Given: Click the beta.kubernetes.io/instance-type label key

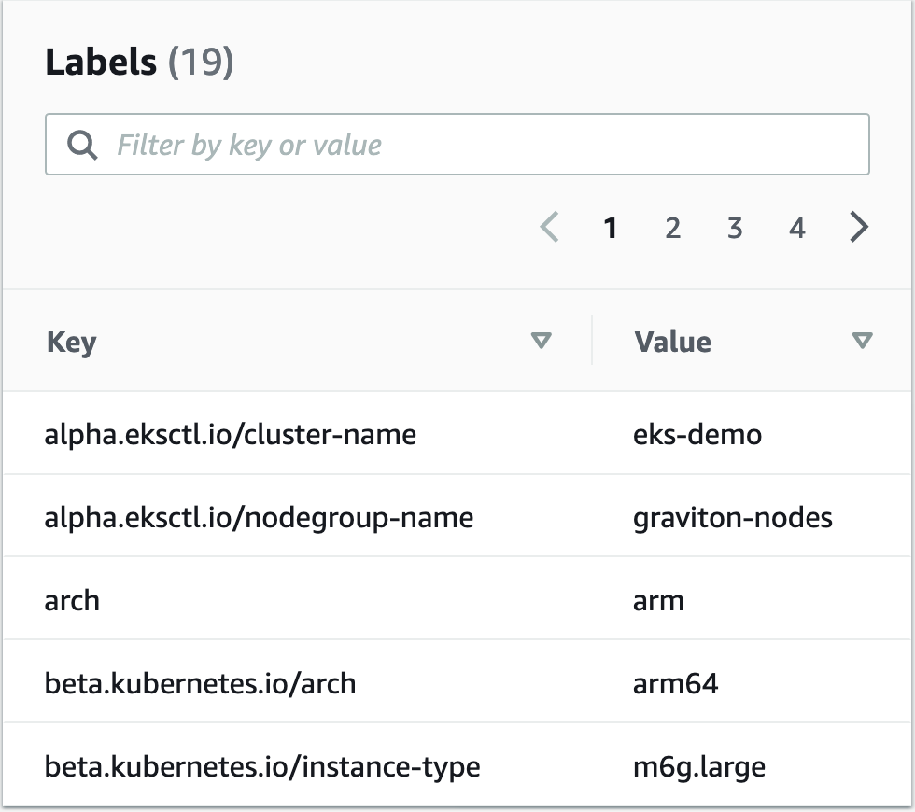Looking at the screenshot, I should 262,767.
